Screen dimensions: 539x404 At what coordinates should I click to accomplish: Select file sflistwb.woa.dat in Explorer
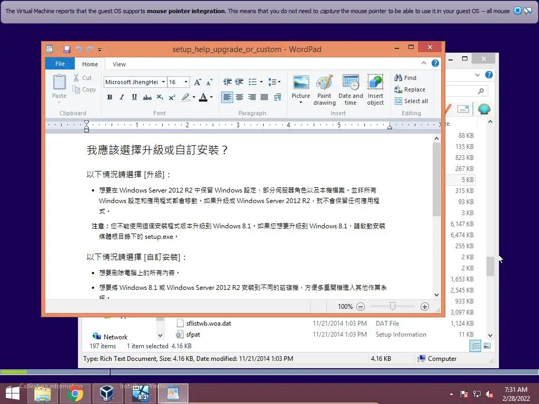click(x=208, y=324)
